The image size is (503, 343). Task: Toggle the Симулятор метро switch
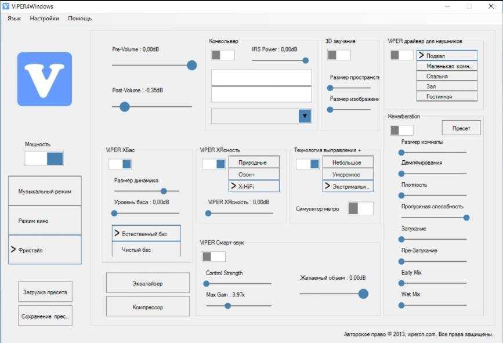[360, 208]
